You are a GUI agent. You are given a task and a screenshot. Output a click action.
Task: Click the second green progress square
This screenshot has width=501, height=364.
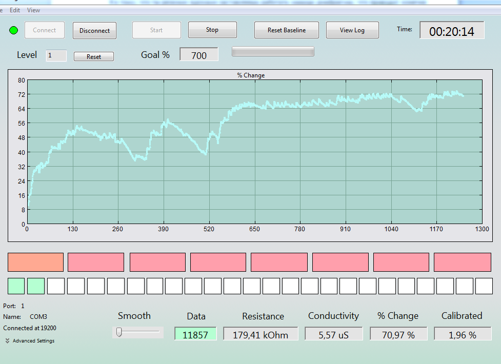[36, 286]
